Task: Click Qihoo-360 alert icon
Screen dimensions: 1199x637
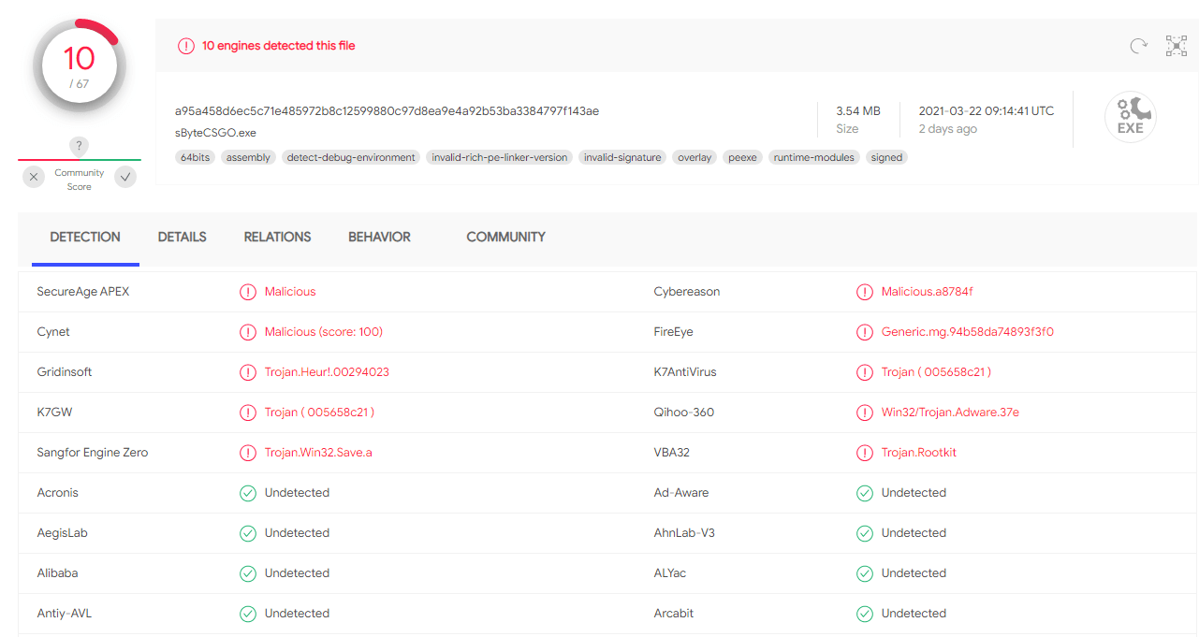Action: [865, 413]
